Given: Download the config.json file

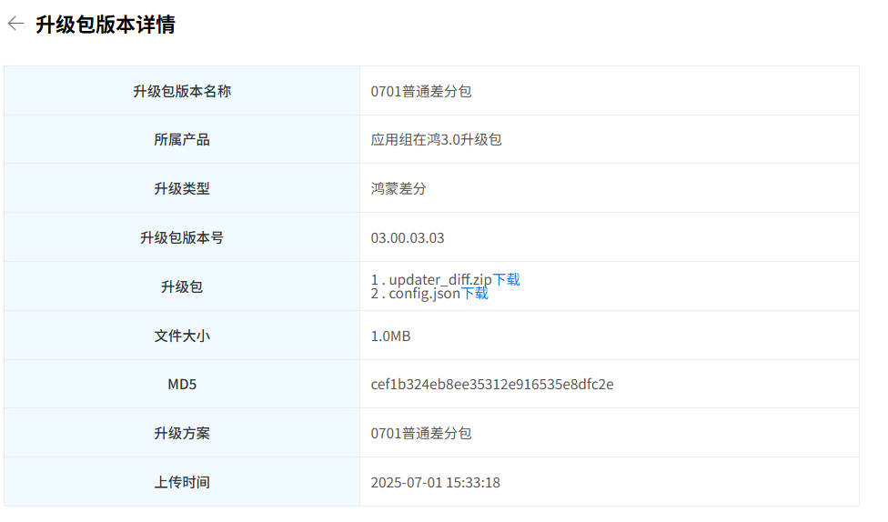Looking at the screenshot, I should pos(474,293).
